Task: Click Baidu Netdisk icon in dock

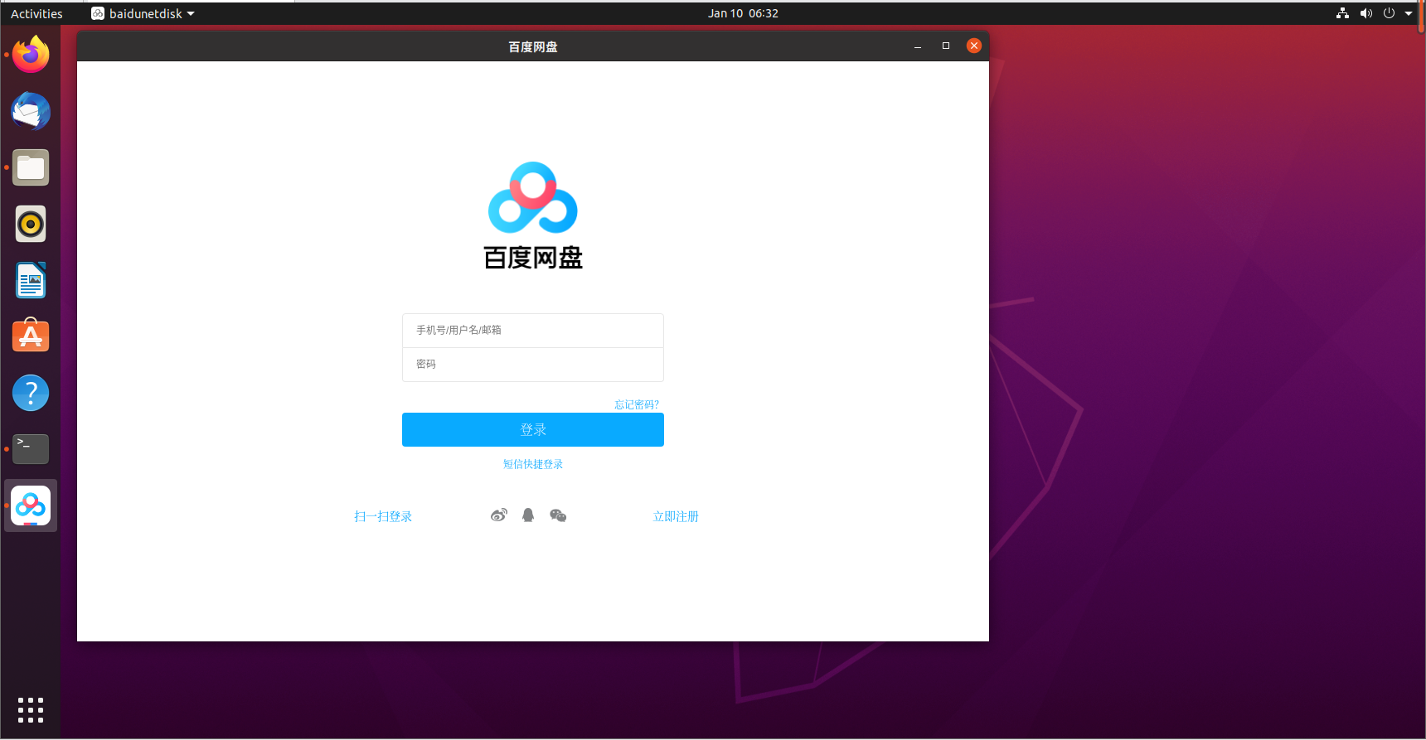Action: pos(31,505)
